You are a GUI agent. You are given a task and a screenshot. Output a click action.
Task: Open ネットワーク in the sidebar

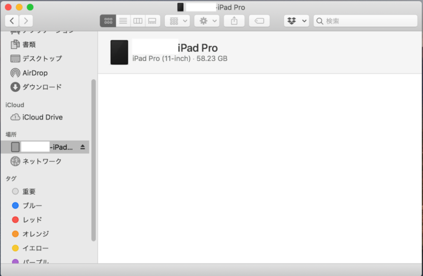[x=45, y=161]
